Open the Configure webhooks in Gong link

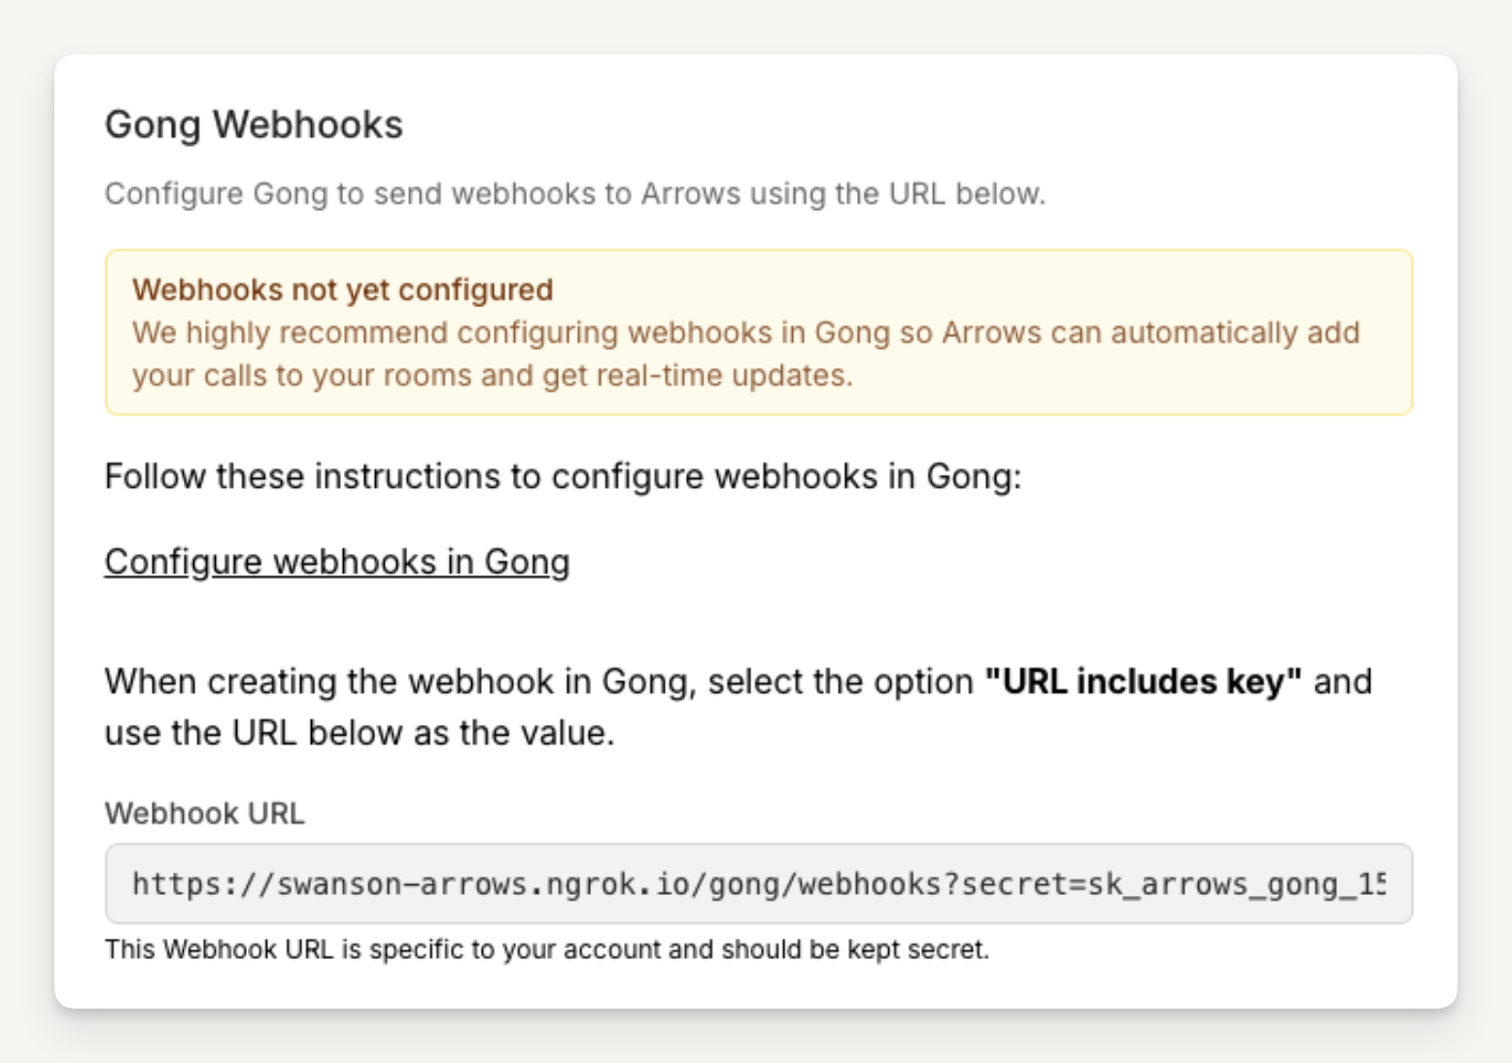tap(336, 562)
